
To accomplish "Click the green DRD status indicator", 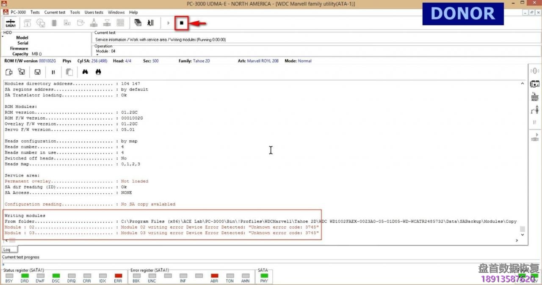I will (x=25, y=276).
